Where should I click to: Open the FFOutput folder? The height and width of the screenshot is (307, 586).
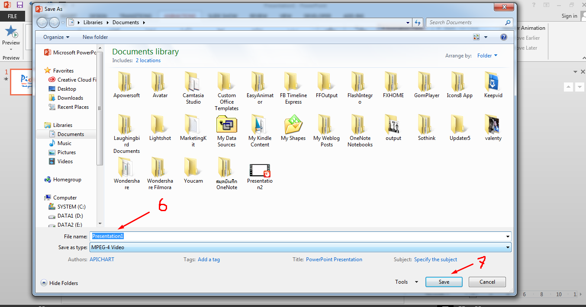click(326, 85)
